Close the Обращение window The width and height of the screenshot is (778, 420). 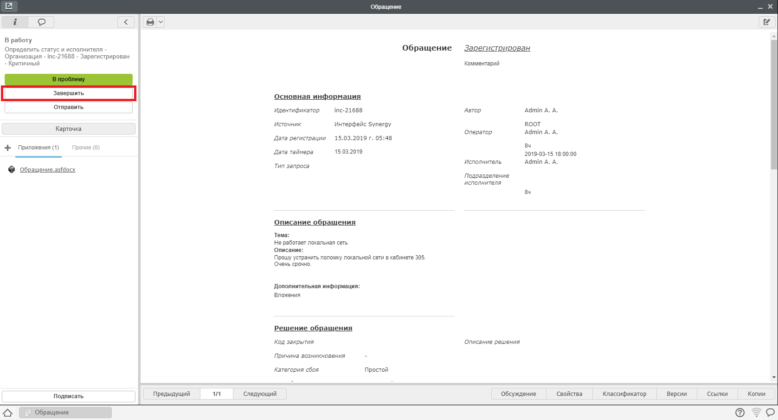point(771,6)
